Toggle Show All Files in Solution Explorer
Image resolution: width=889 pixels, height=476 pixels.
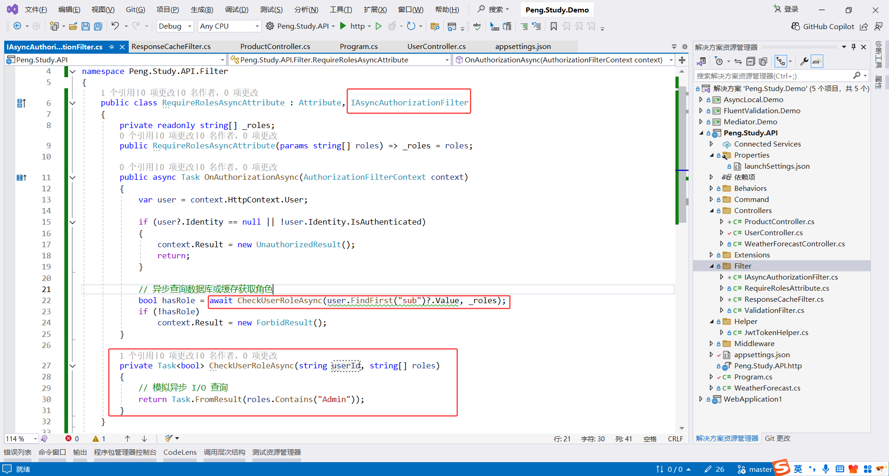[763, 61]
